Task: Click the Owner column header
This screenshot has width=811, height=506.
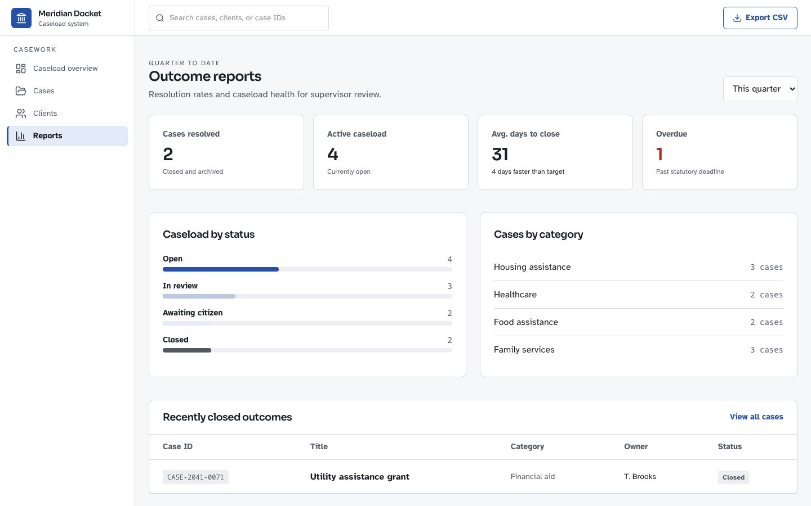Action: coord(636,446)
